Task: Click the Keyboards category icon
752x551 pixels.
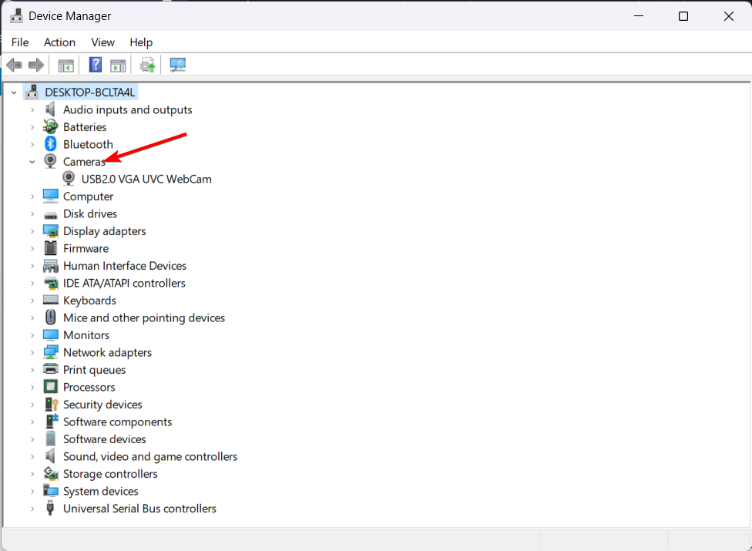Action: 50,300
